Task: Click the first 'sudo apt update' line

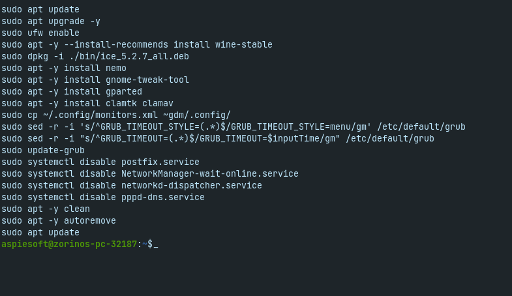Action: pyautogui.click(x=40, y=10)
